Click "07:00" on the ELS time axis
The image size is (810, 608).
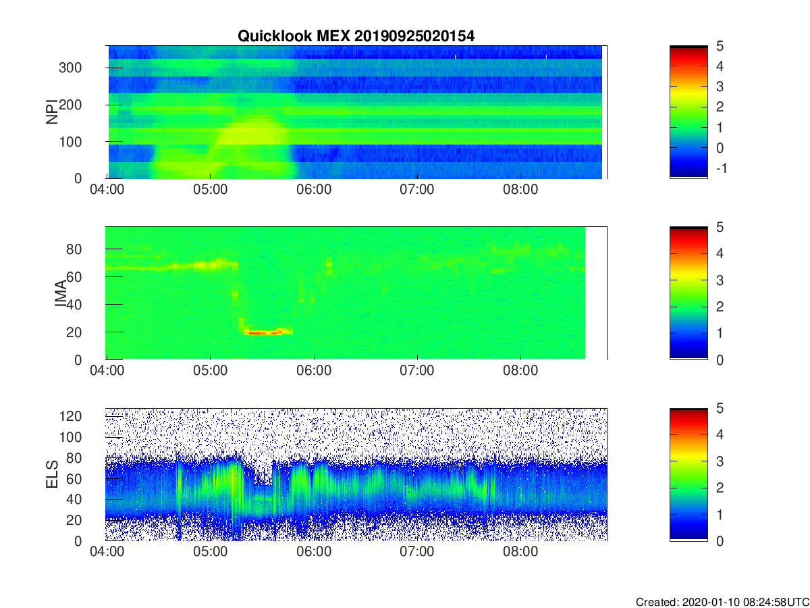(x=417, y=551)
